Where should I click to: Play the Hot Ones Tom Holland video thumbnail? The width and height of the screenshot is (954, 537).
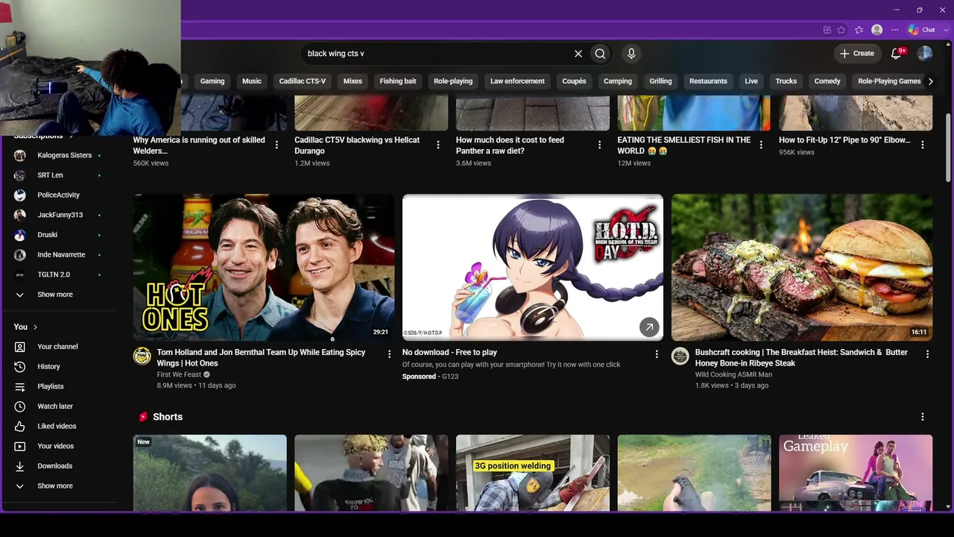tap(264, 268)
